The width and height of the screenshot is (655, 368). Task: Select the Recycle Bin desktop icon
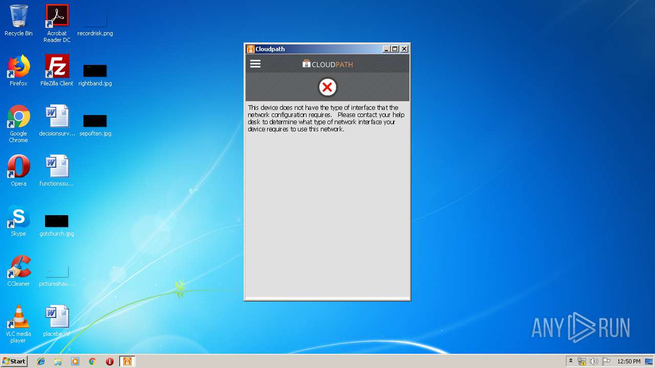[18, 20]
